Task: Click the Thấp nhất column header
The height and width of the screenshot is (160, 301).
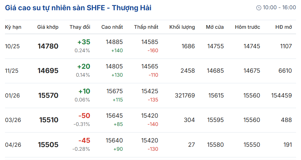Action: [x=146, y=27]
